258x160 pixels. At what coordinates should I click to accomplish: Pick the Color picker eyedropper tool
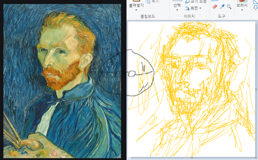pos(222,7)
